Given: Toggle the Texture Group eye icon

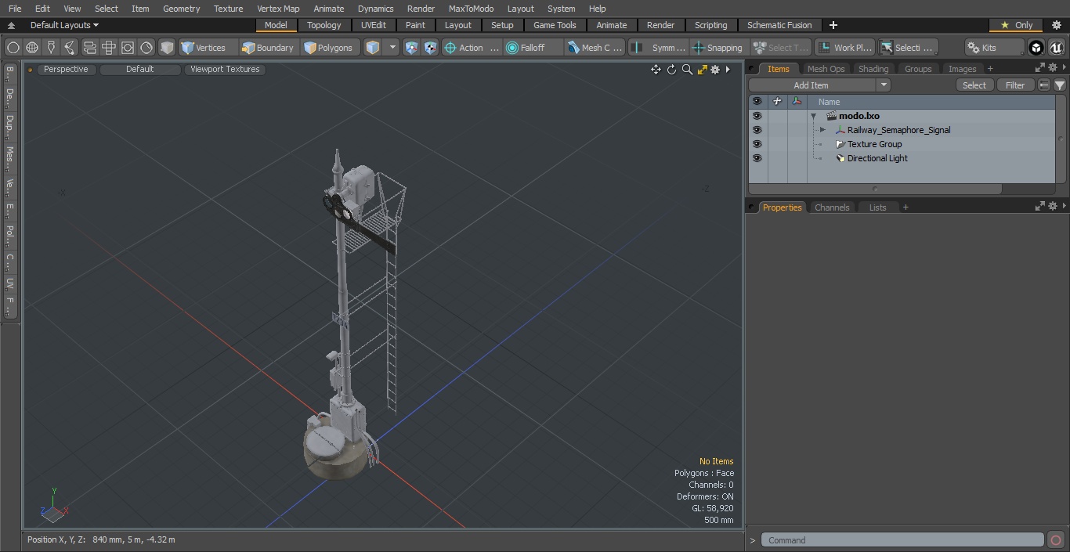Looking at the screenshot, I should [757, 144].
